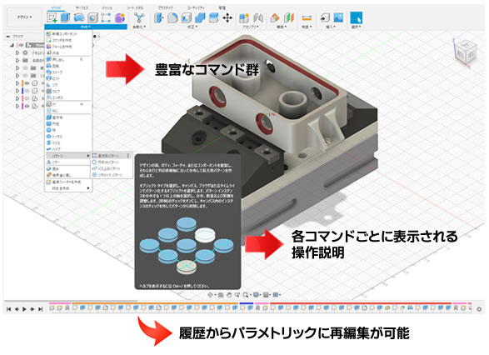Open the 修正 (Modify) dropdown label

coord(192,27)
